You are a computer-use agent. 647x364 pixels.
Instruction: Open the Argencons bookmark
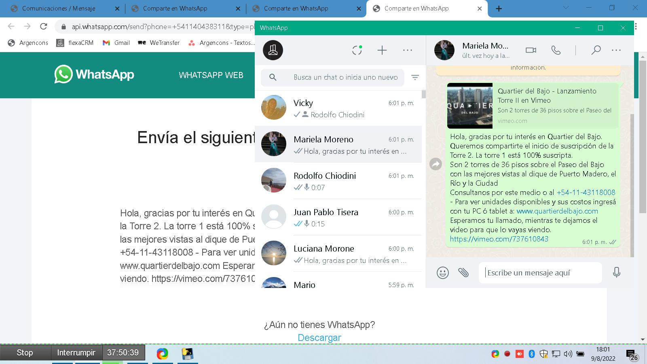click(x=28, y=42)
